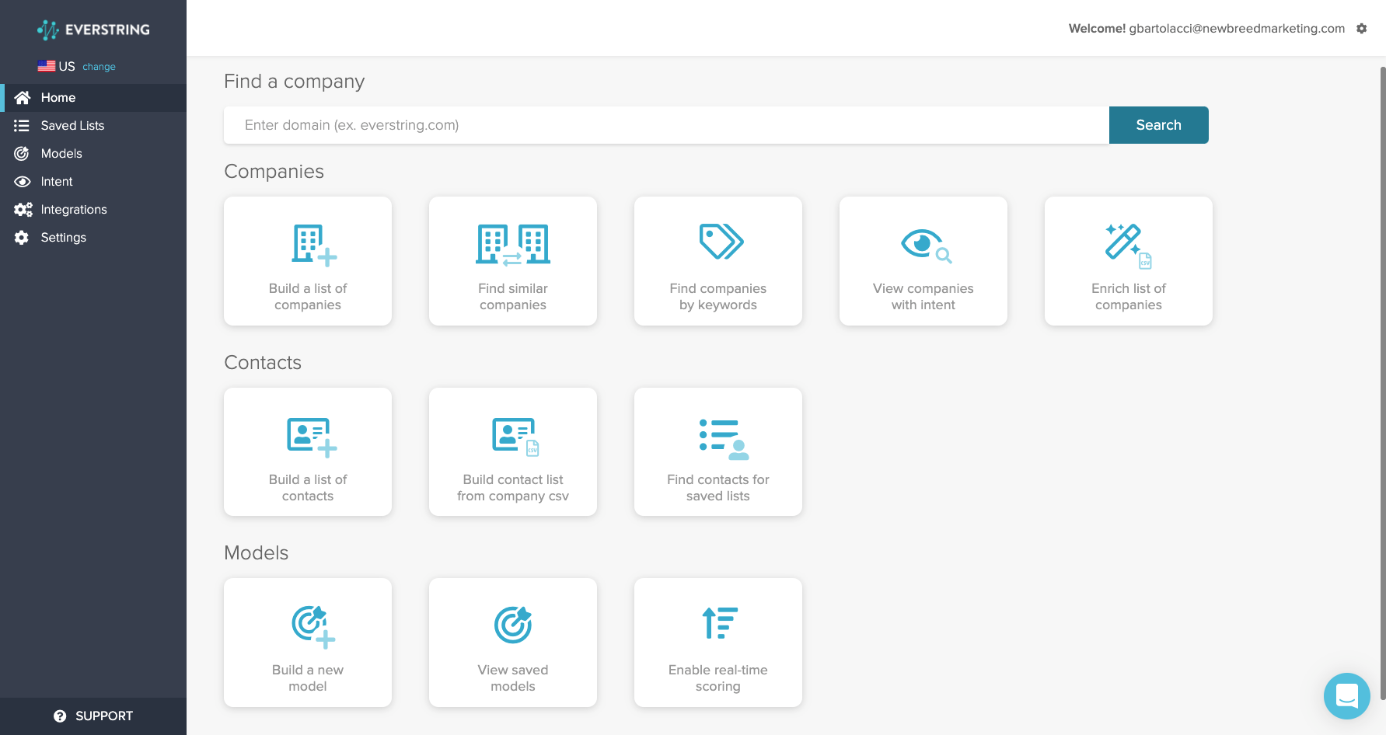
Task: Open the Intent sidebar item
Action: tap(57, 182)
